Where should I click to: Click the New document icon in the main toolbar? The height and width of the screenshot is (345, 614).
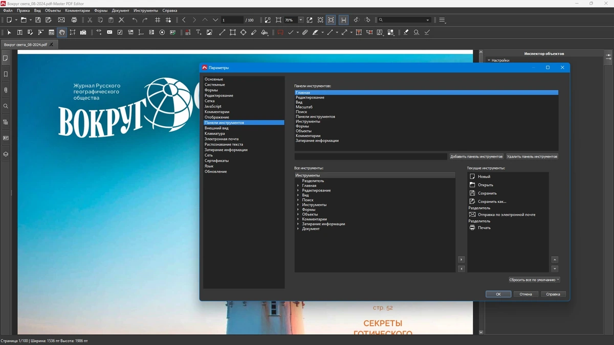(9, 20)
